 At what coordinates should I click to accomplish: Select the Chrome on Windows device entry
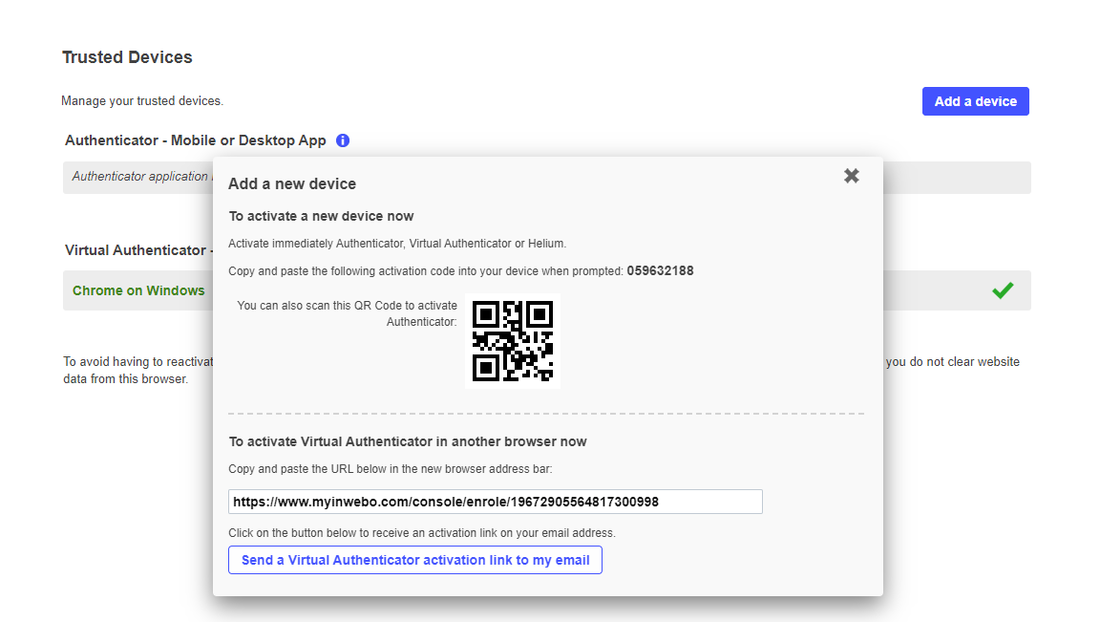tap(138, 290)
